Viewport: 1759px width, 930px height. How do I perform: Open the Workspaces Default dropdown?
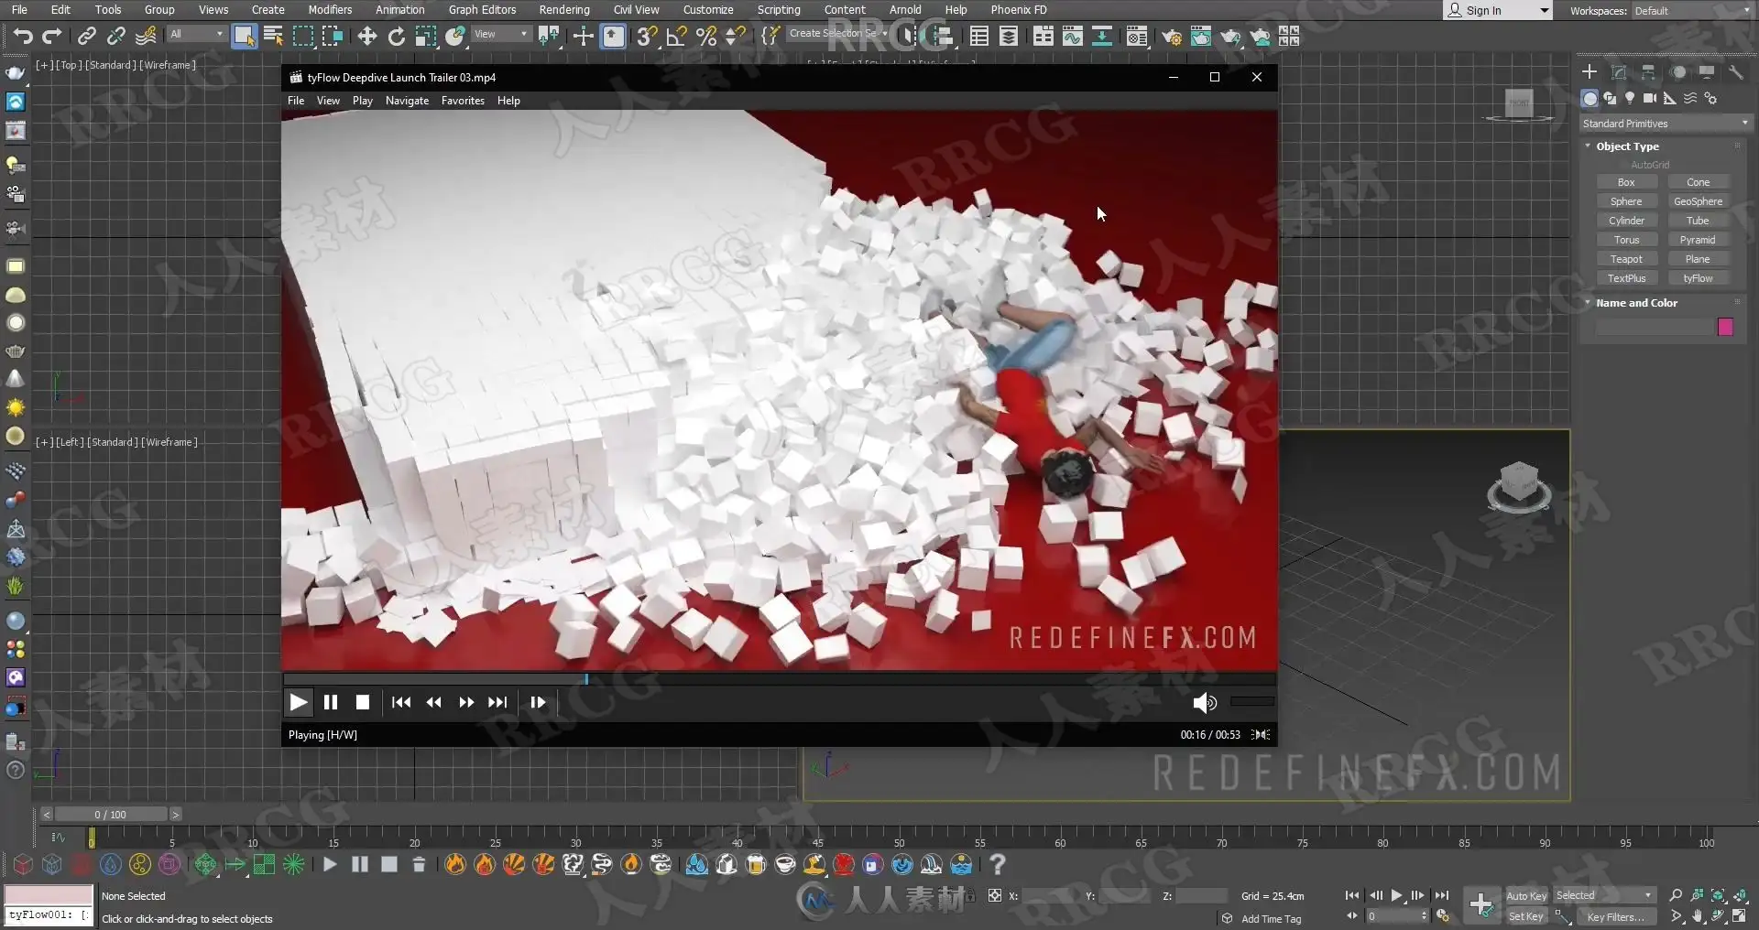[1690, 11]
